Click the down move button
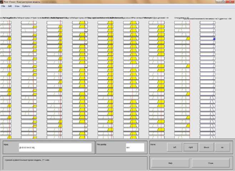This screenshot has height=171, width=235. coord(206,147)
